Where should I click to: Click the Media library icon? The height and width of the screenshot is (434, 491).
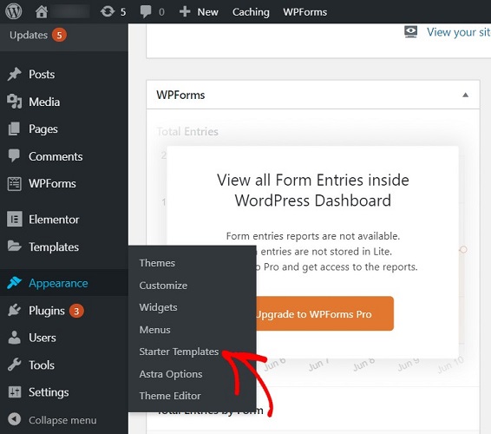tap(15, 102)
